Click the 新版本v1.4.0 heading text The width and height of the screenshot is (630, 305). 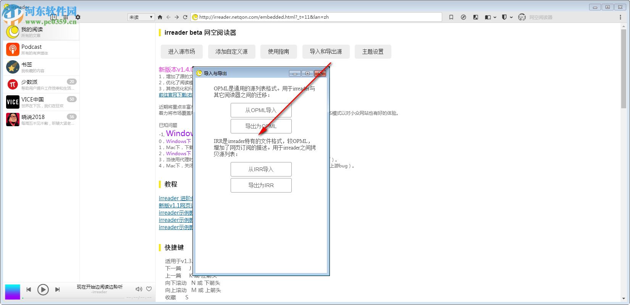[x=176, y=69]
